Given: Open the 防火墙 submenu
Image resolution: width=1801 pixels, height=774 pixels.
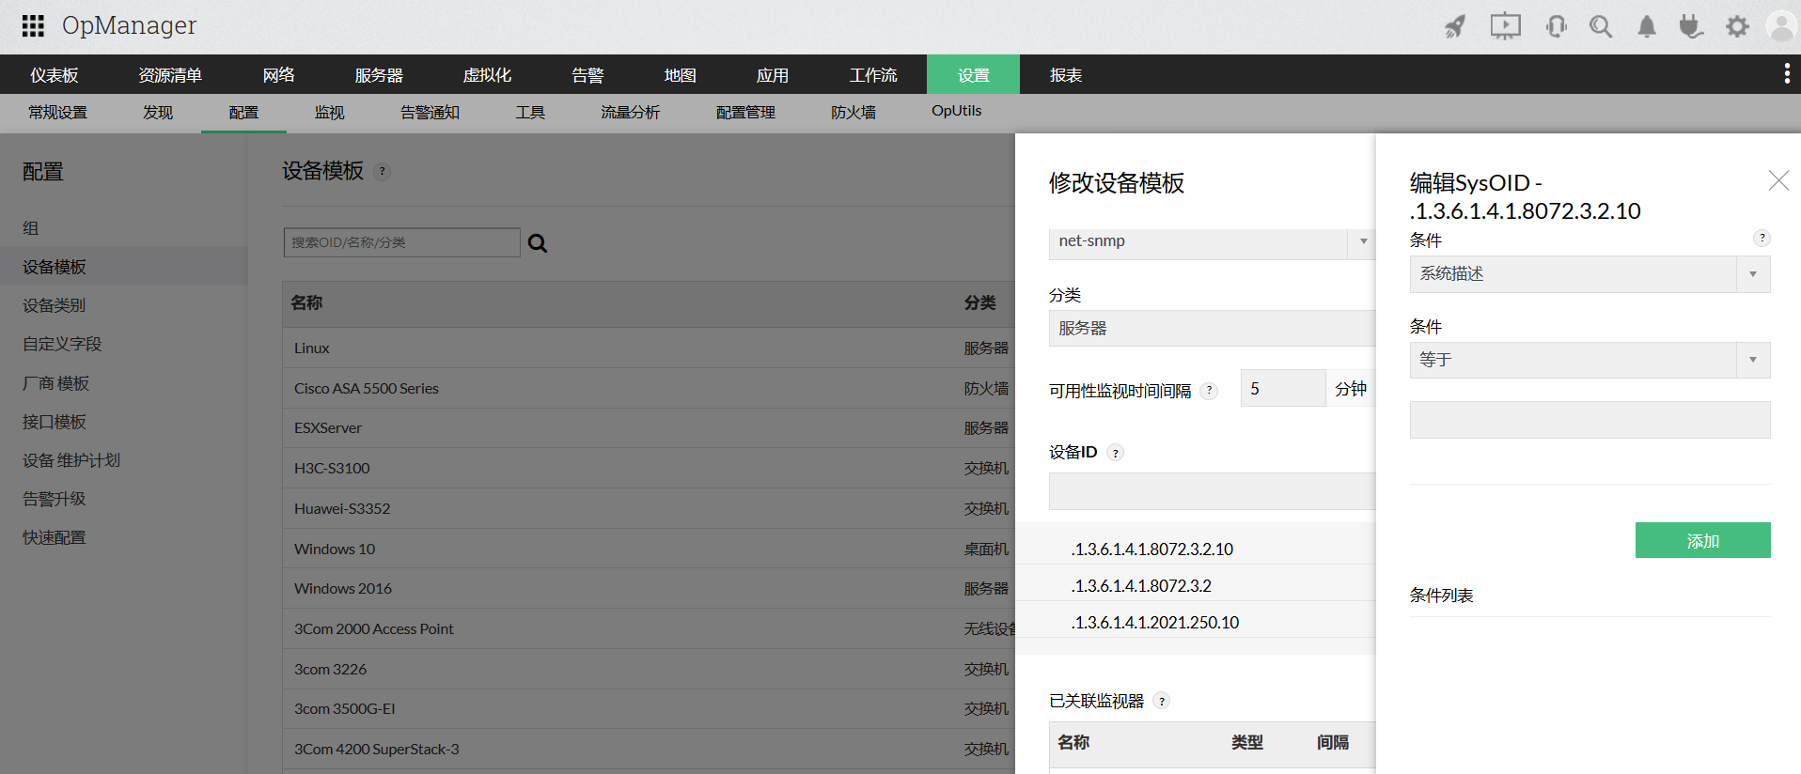Looking at the screenshot, I should point(854,113).
